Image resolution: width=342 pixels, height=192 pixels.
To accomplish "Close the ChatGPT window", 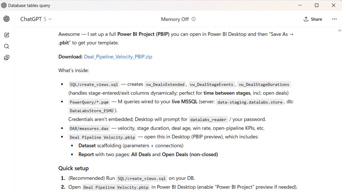I will (x=333, y=5).
